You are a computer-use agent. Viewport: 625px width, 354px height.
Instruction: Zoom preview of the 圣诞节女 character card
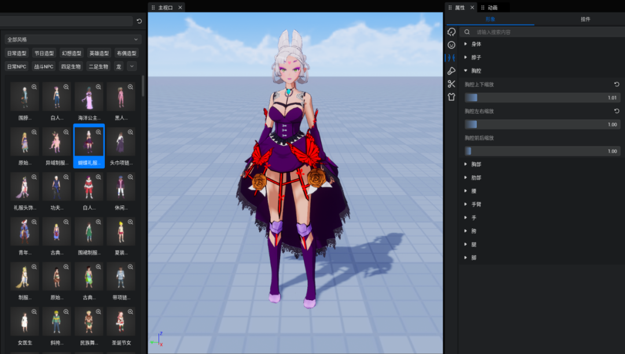pyautogui.click(x=130, y=312)
